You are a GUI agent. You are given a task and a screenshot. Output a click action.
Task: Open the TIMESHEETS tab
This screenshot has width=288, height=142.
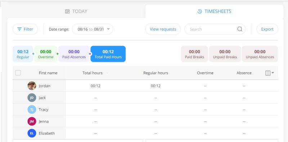coord(214,12)
